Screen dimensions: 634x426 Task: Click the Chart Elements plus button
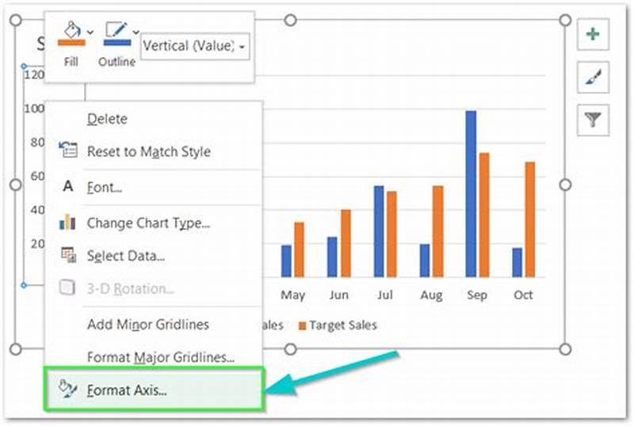tap(593, 34)
